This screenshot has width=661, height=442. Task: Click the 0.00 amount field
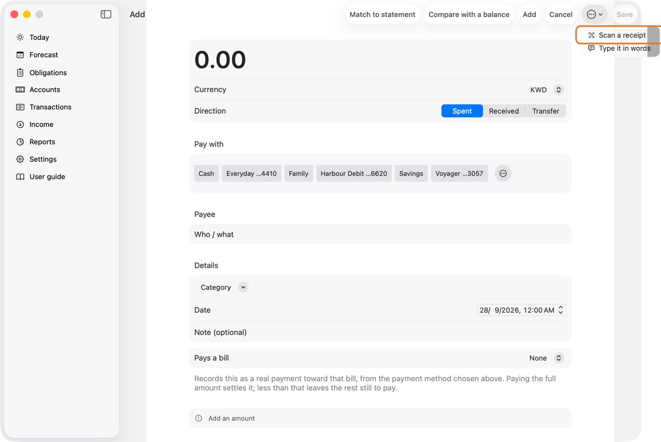[380, 59]
